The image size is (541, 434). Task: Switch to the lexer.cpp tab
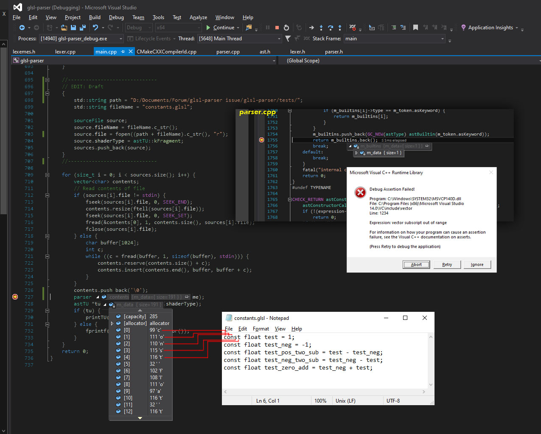pyautogui.click(x=65, y=51)
